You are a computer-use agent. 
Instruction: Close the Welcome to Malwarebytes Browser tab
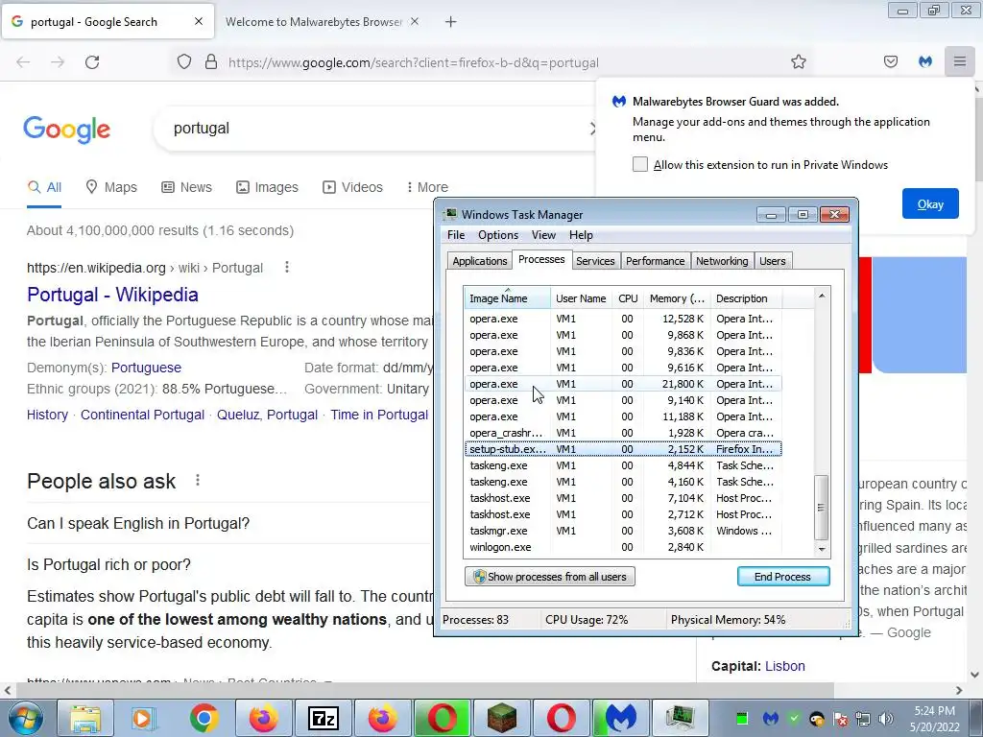coord(415,21)
